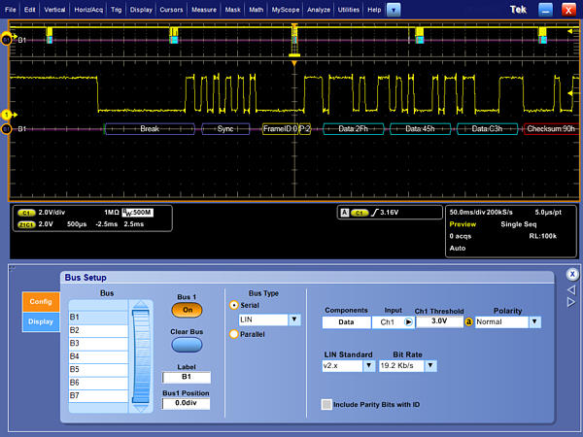
Task: Switch to the Display tab
Action: [x=41, y=321]
